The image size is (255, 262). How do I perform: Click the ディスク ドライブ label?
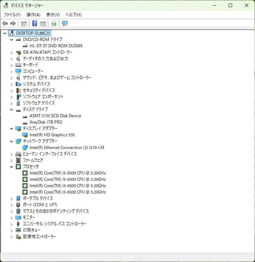pos(35,109)
